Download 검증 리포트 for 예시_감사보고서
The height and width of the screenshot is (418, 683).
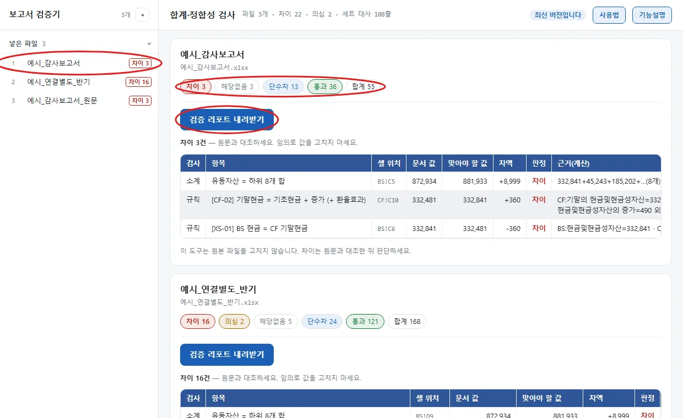(x=227, y=119)
